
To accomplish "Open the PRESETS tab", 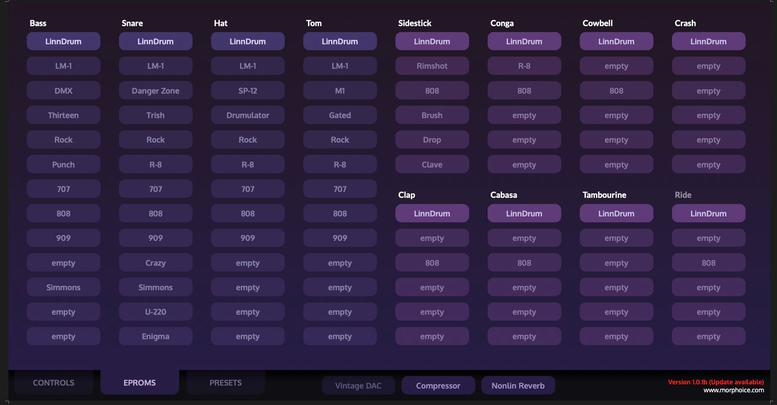I will click(226, 383).
